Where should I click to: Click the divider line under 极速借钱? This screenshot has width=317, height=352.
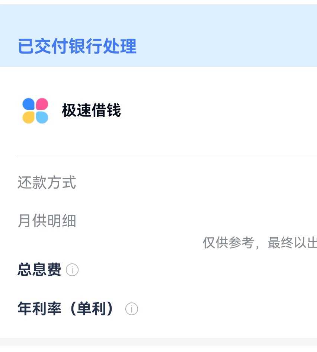click(x=167, y=155)
